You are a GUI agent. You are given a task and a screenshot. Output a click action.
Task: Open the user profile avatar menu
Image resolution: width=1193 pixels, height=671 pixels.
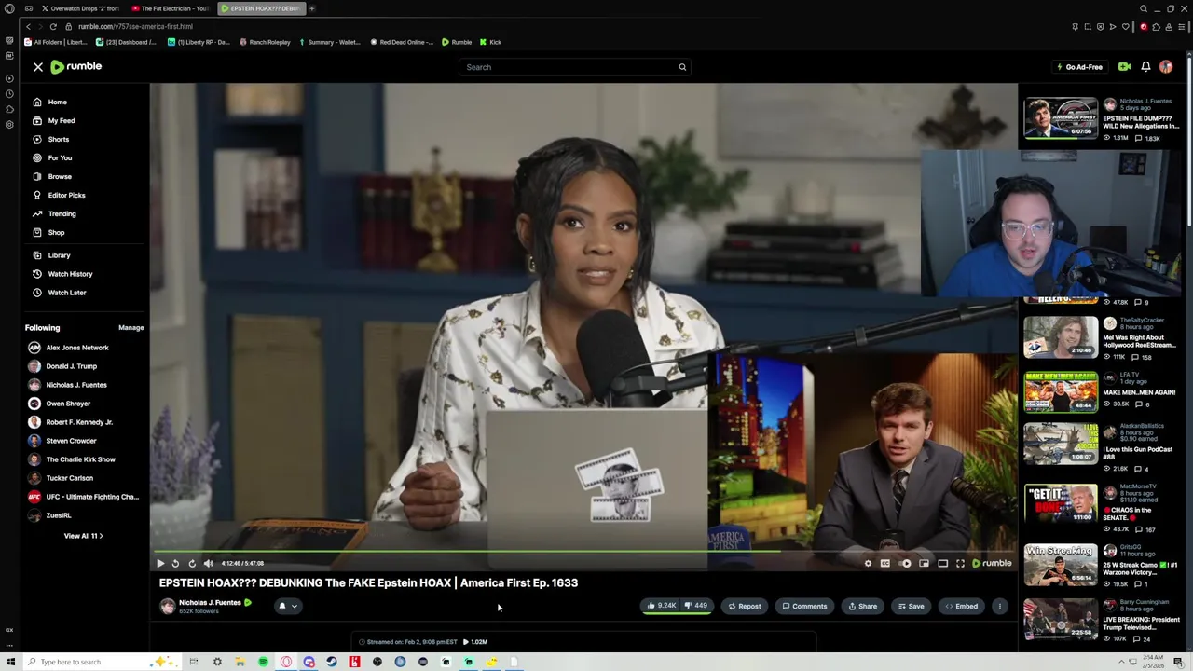point(1166,67)
